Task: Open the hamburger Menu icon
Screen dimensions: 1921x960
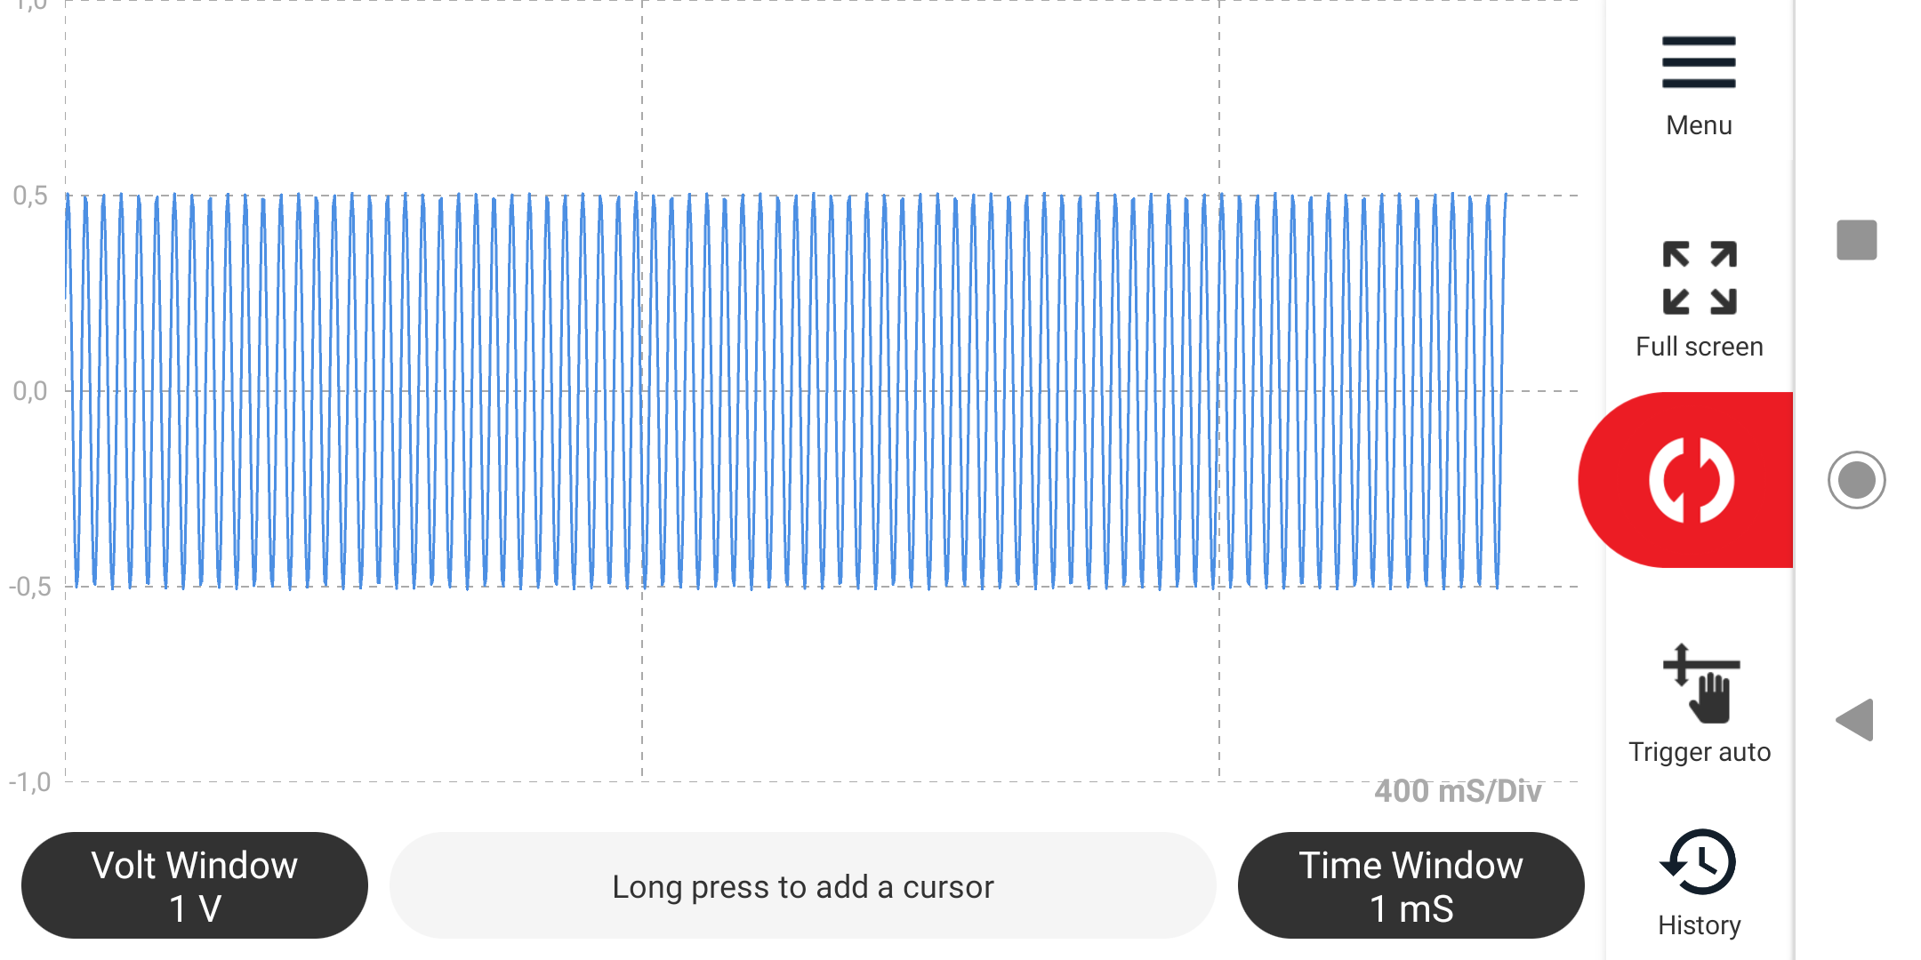Action: 1699,62
